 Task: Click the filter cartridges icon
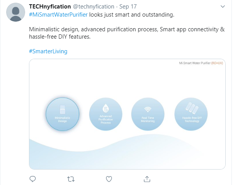(x=192, y=108)
